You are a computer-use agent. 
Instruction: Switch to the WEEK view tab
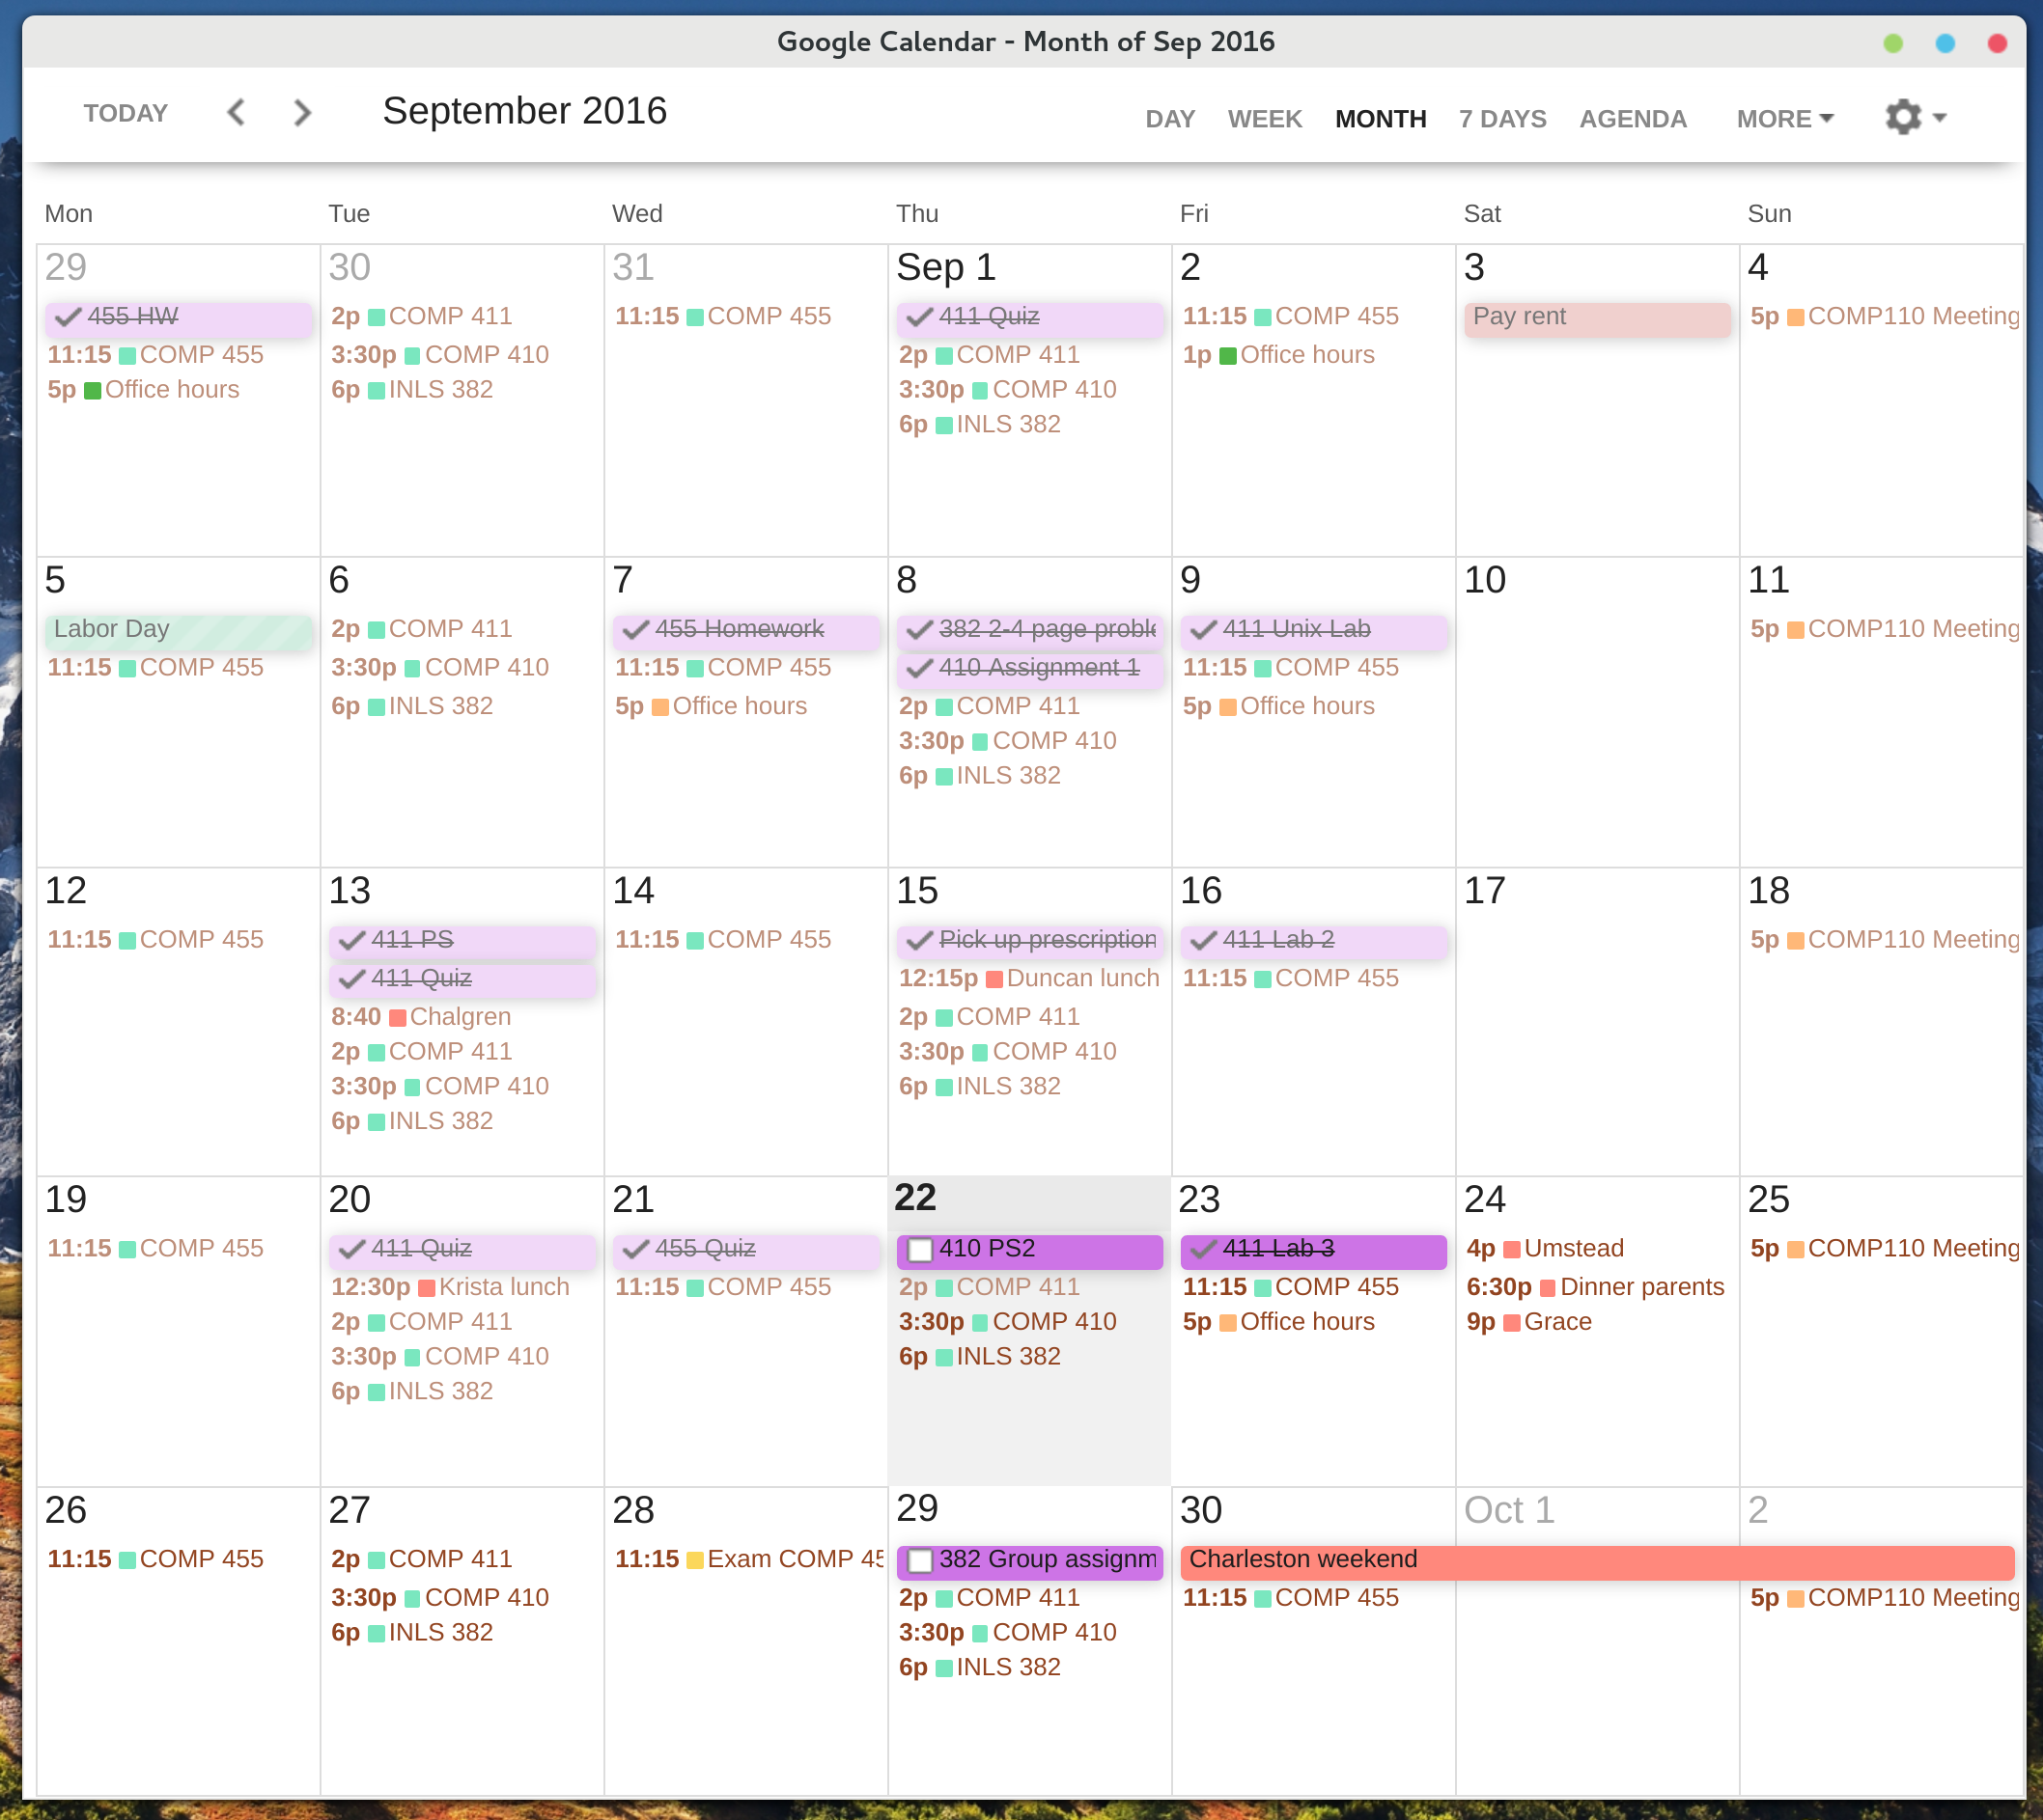[1265, 118]
